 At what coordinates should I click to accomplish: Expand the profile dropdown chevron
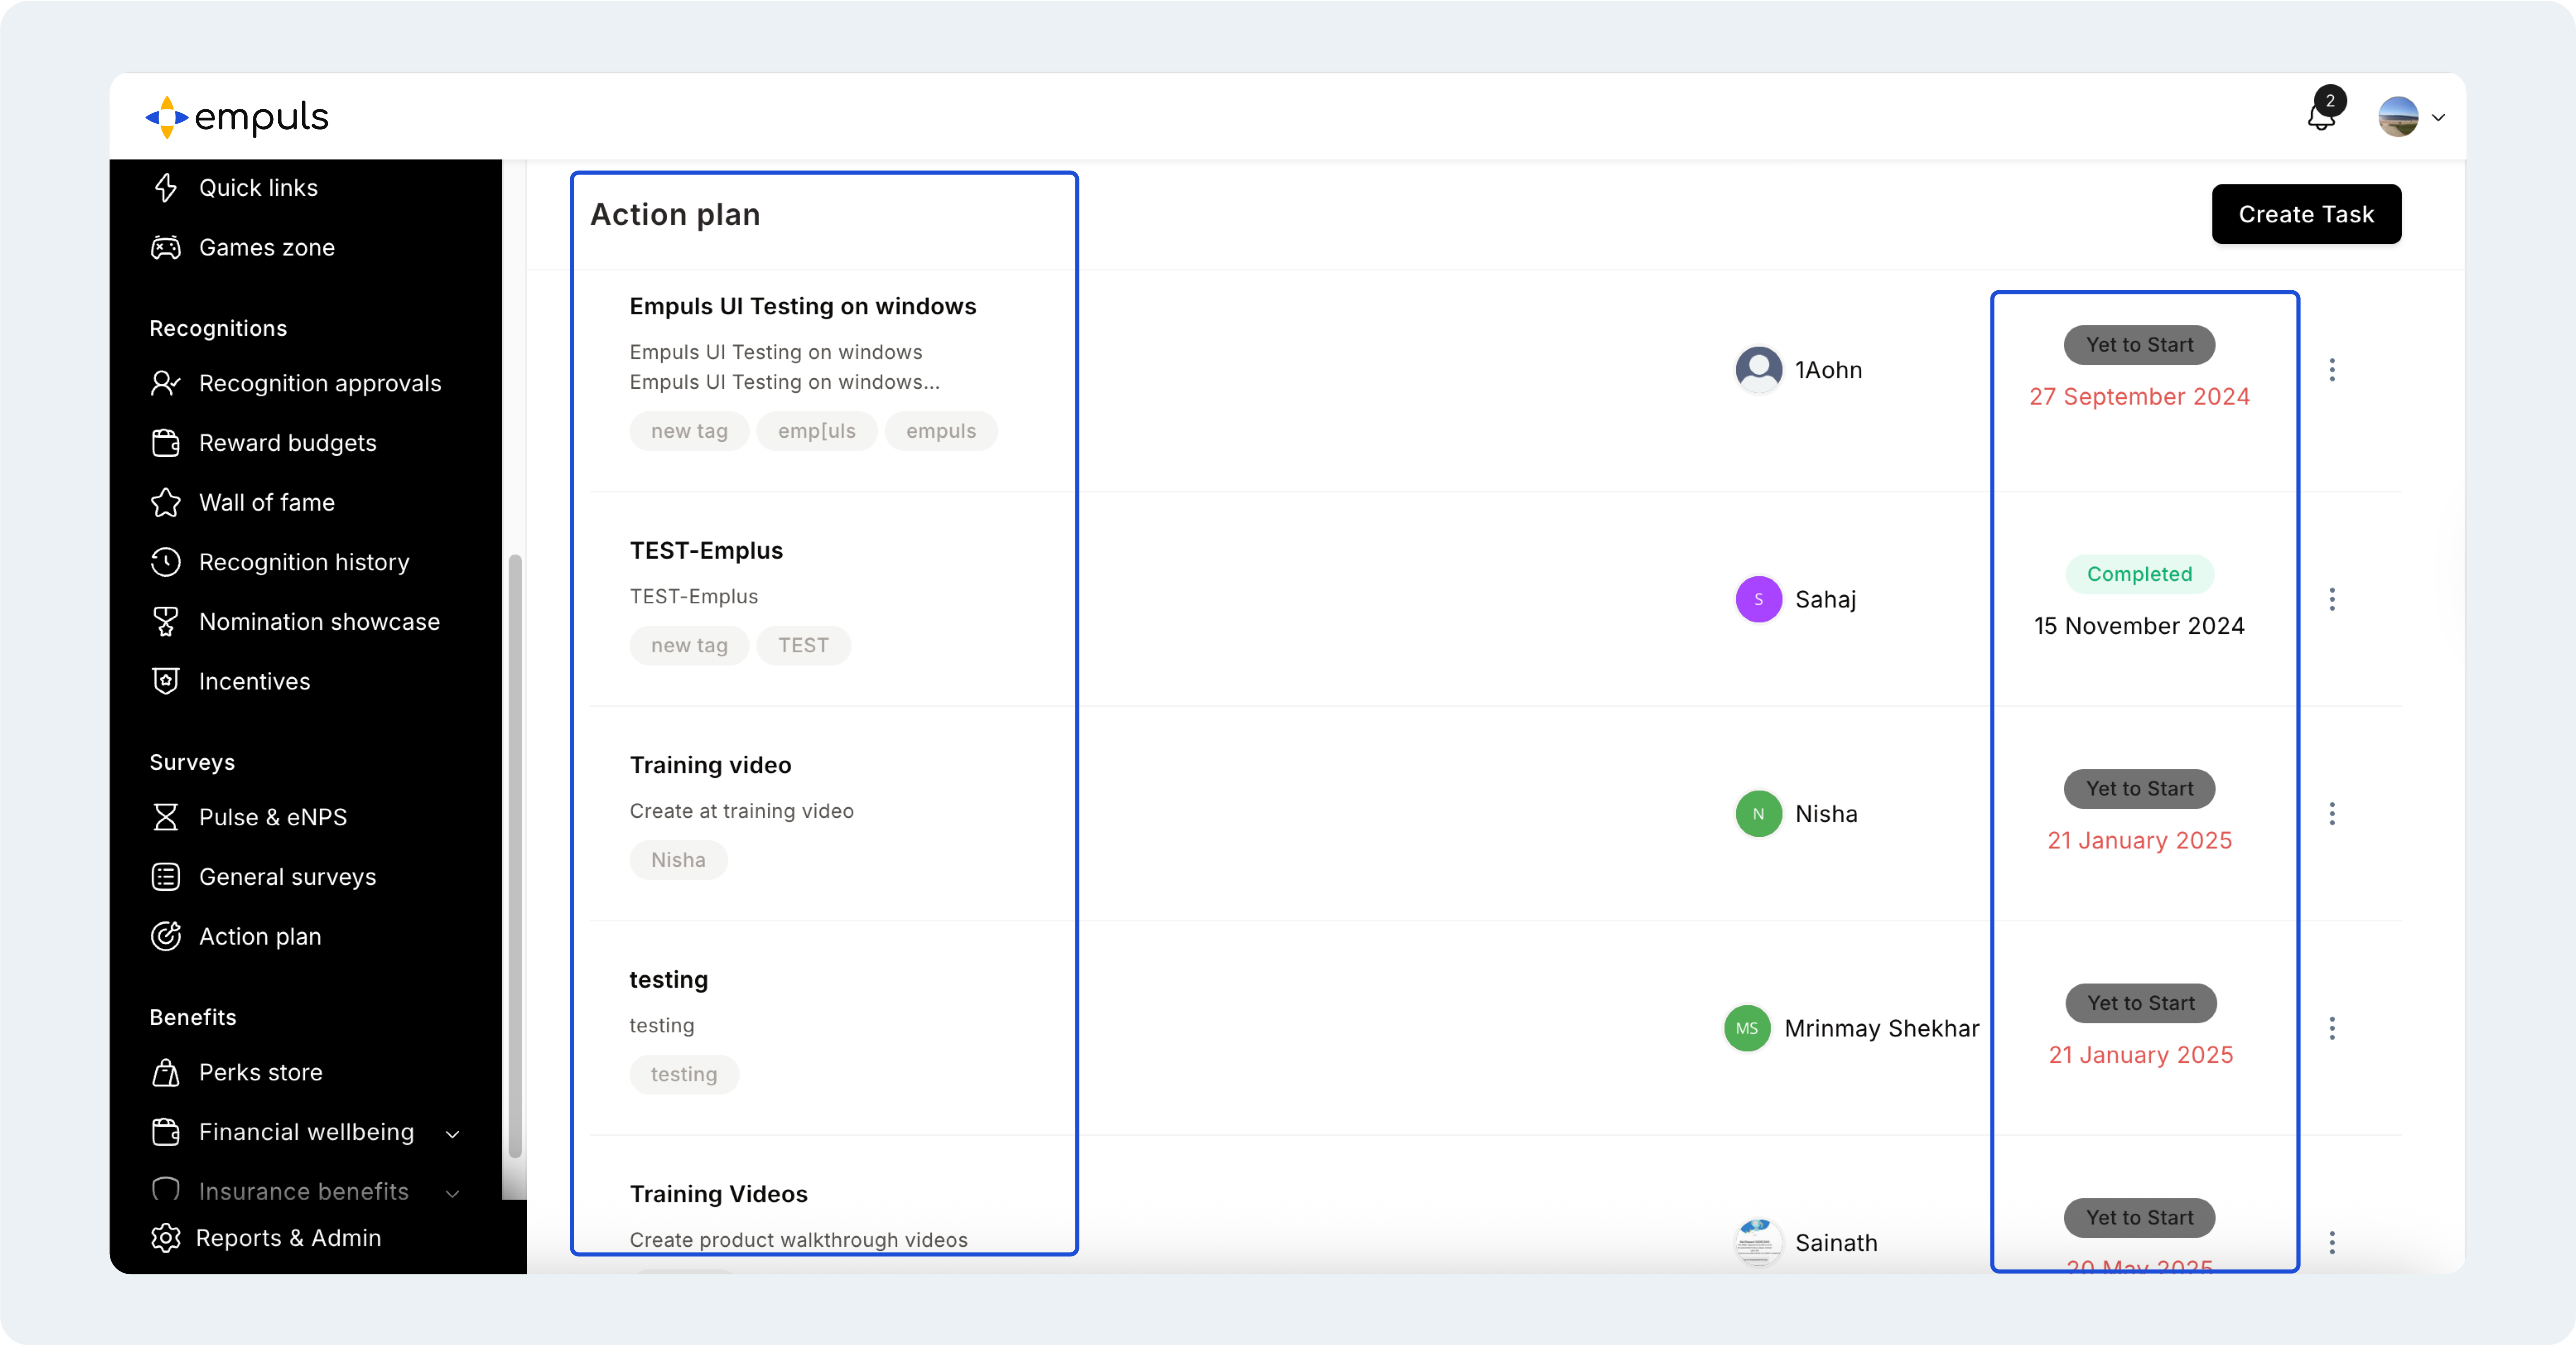click(x=2439, y=118)
